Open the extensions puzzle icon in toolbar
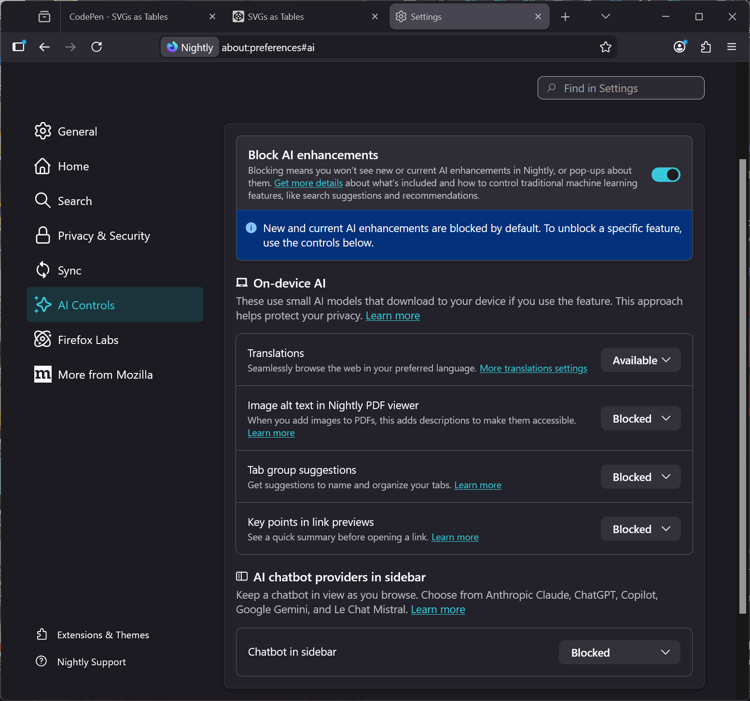This screenshot has width=750, height=701. coord(706,47)
